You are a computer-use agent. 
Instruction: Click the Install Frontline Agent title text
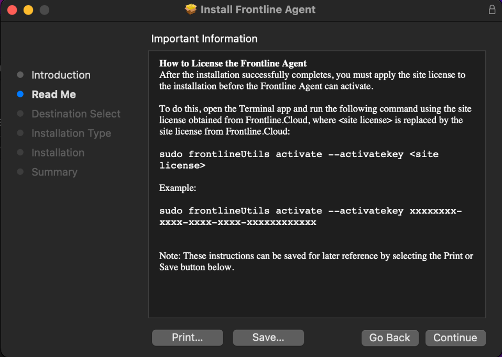click(256, 9)
